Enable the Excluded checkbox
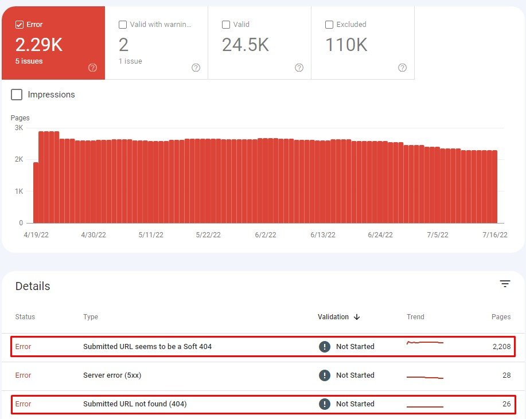The image size is (526, 419). (329, 25)
